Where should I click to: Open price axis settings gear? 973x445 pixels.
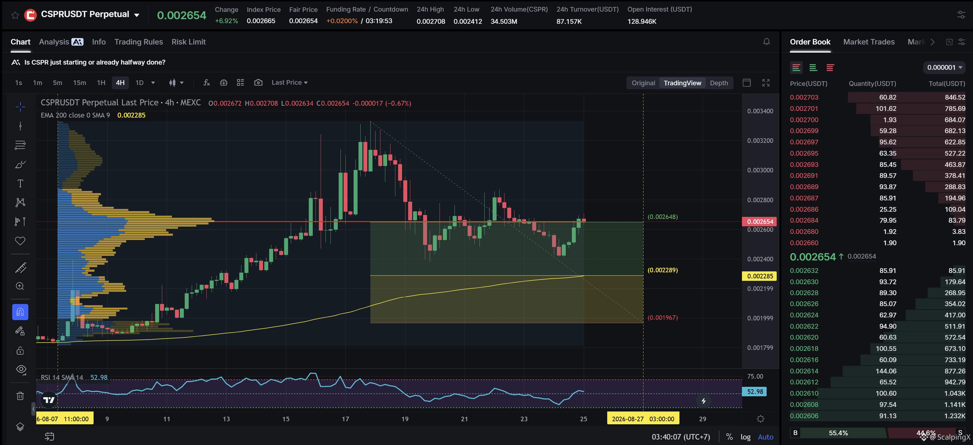click(761, 419)
